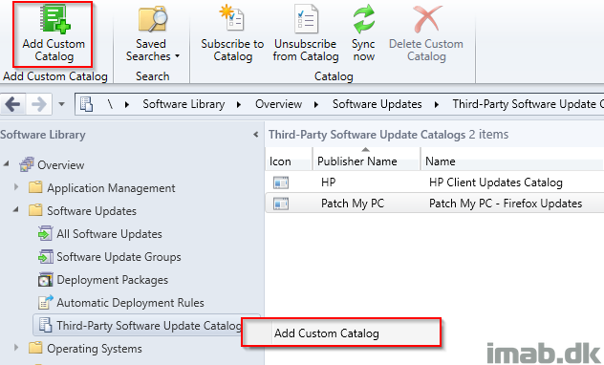The width and height of the screenshot is (604, 365).
Task: Click the Add Custom Catalog ribbon icon
Action: (55, 18)
